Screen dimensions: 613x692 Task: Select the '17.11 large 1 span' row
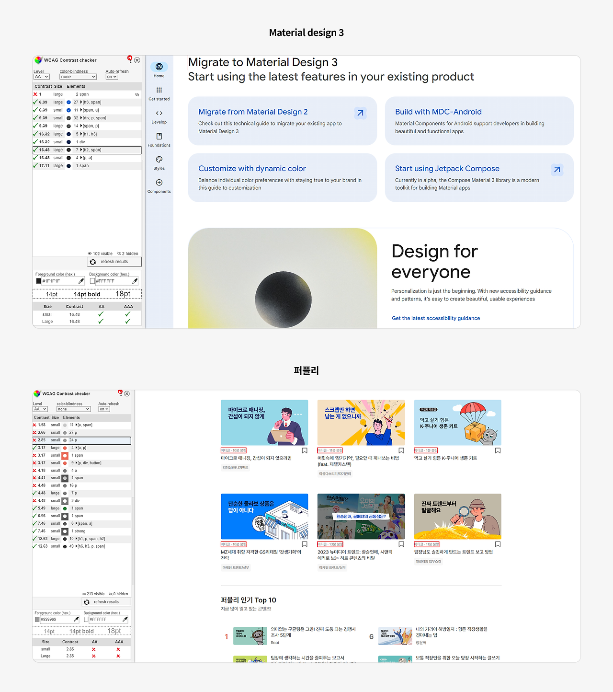coord(87,166)
